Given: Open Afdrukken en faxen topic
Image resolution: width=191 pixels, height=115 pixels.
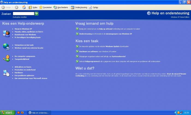Looking at the screenshot, I should tap(23, 67).
